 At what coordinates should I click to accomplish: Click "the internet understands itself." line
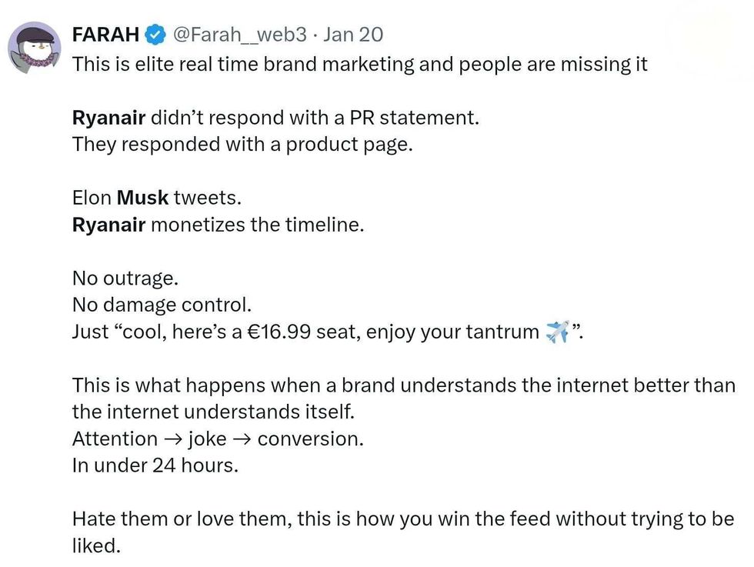213,412
